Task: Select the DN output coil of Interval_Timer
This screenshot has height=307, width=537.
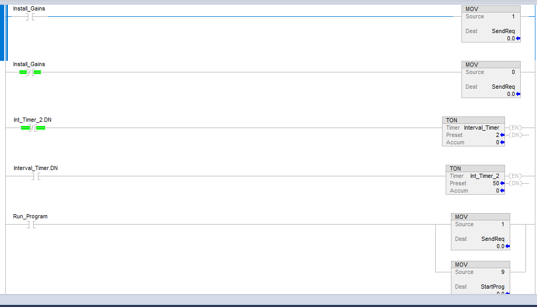Action: click(x=514, y=135)
